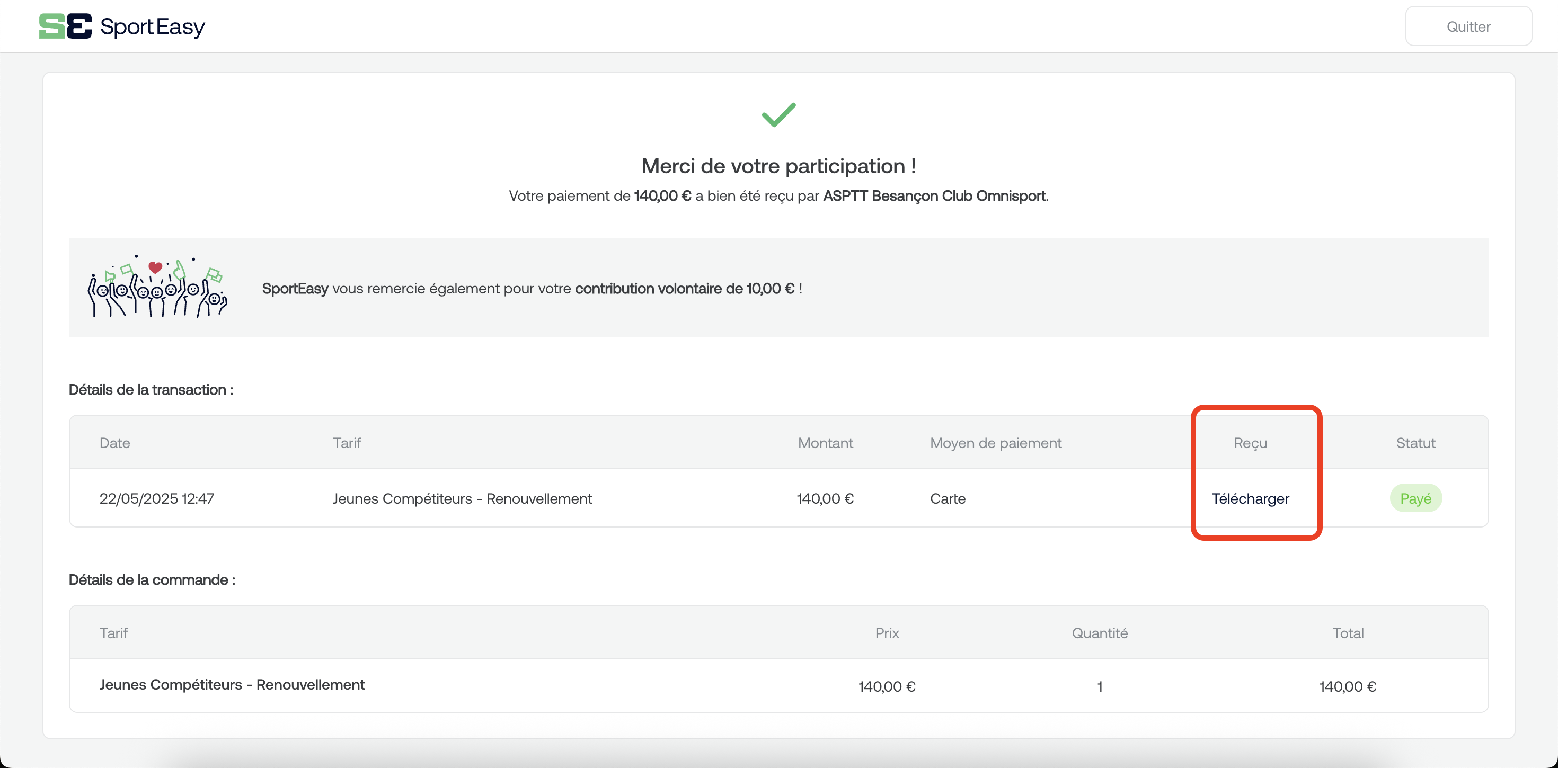The image size is (1558, 768).
Task: Click the Prix column header
Action: coord(887,633)
